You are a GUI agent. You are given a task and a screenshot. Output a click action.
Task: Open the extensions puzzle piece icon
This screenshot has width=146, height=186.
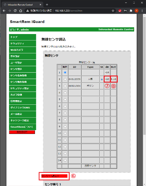click(131, 11)
